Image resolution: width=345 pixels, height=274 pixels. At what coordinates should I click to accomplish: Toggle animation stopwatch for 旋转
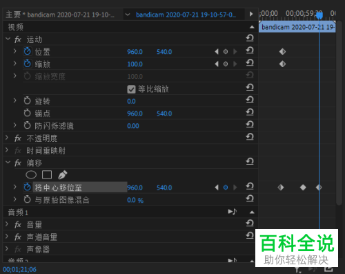(x=28, y=100)
